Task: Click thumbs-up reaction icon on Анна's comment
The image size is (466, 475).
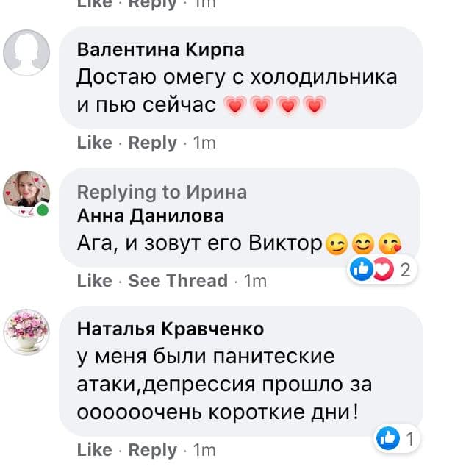Action: tap(362, 269)
